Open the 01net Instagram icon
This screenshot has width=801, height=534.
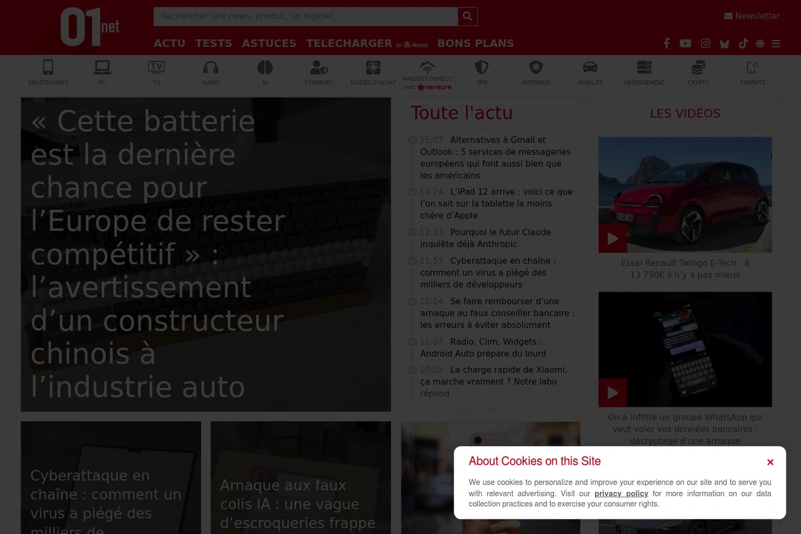[706, 44]
